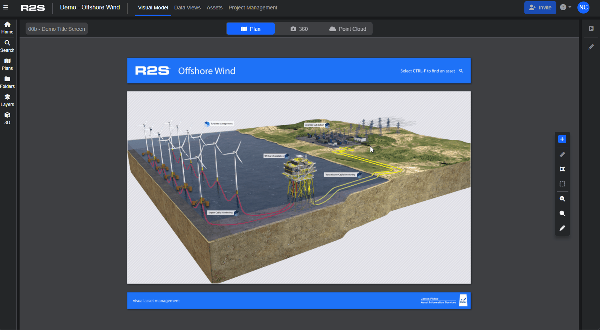Switch to 360 view mode

(299, 29)
